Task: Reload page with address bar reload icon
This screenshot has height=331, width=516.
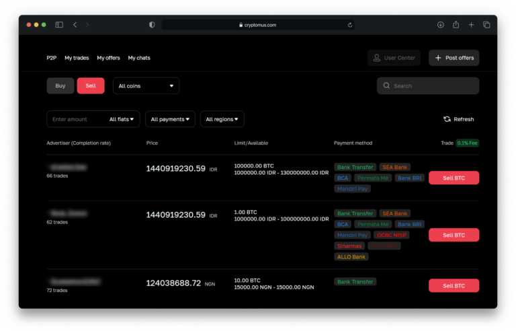Action: pyautogui.click(x=350, y=25)
